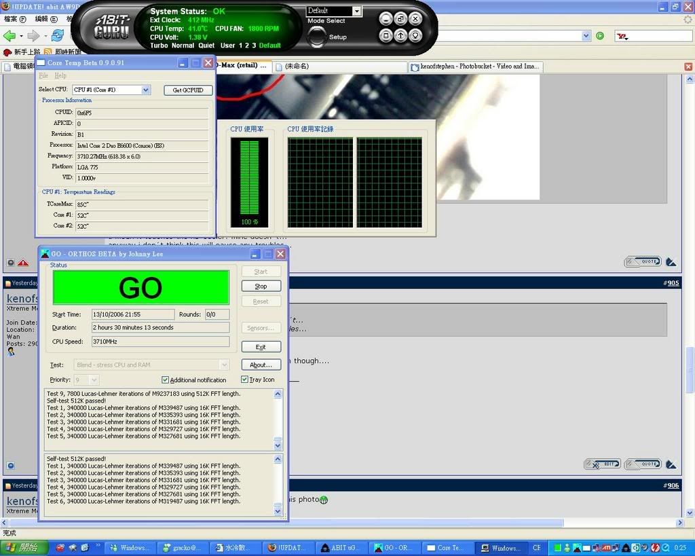Image resolution: width=695 pixels, height=556 pixels.
Task: Click the Abit Guru arrow-up circular button
Action: [x=400, y=35]
